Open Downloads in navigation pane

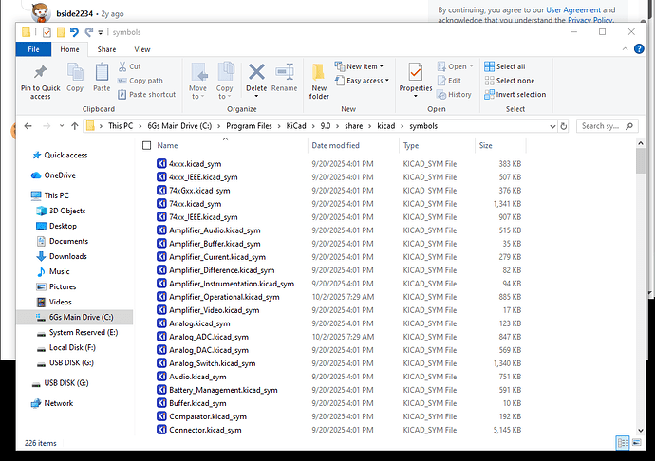point(68,256)
